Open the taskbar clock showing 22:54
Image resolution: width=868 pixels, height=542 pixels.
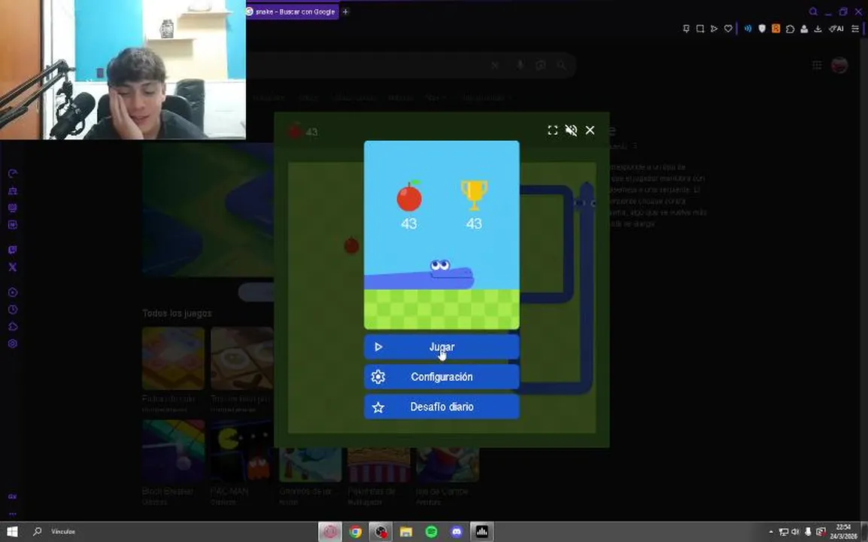[843, 532]
